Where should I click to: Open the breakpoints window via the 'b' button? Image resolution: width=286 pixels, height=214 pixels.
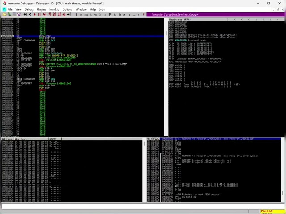point(120,15)
